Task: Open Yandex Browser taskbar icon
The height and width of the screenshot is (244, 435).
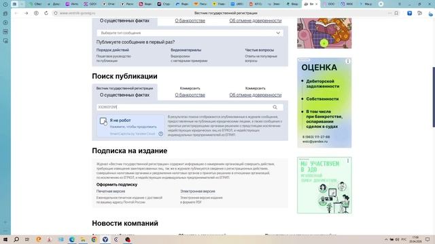Action: tap(105, 239)
